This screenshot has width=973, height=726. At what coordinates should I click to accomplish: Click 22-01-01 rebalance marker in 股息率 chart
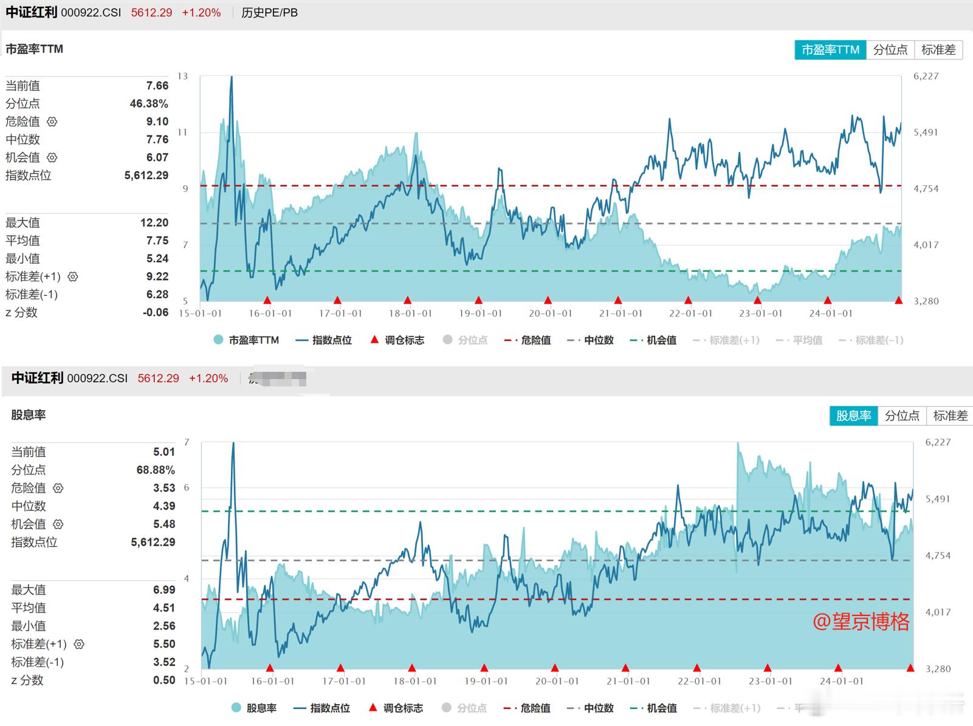[696, 668]
